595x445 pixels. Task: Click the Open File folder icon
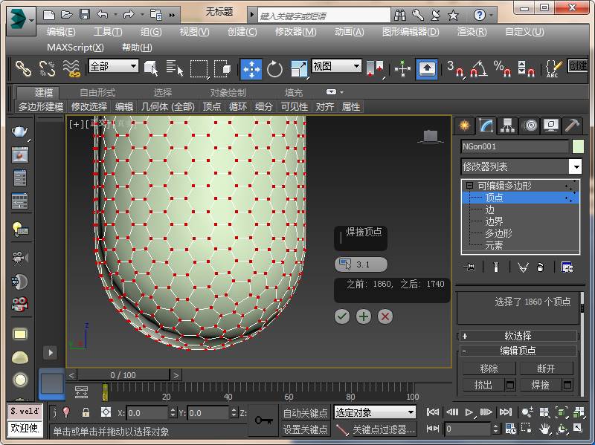point(67,15)
